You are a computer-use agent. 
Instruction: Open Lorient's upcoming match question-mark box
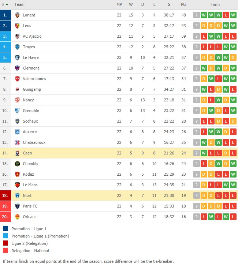196,15
